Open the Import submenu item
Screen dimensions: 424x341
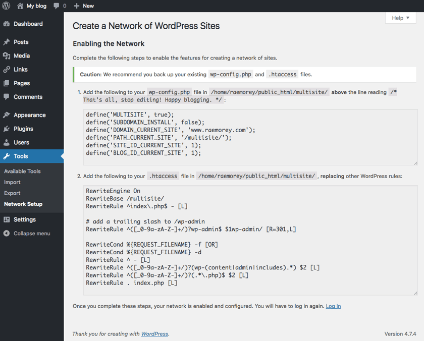[12, 183]
